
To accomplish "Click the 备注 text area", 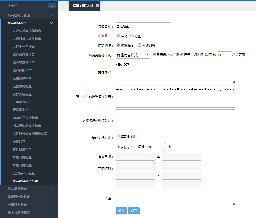I will coord(175,198).
